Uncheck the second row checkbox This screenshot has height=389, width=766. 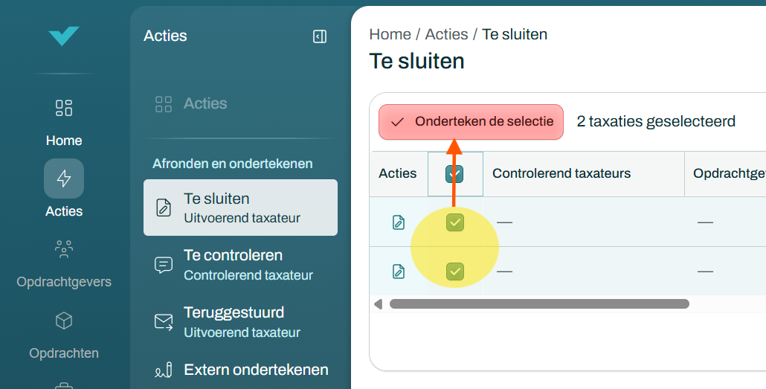[x=455, y=271]
